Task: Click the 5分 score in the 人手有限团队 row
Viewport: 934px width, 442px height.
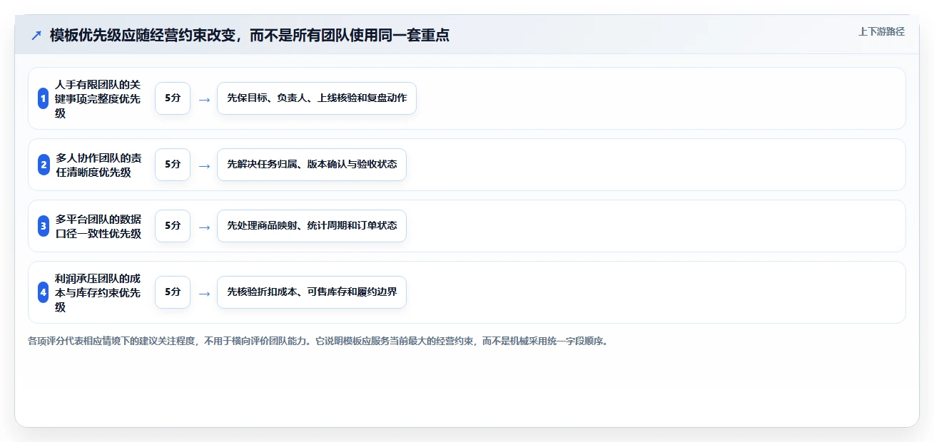Action: tap(173, 98)
